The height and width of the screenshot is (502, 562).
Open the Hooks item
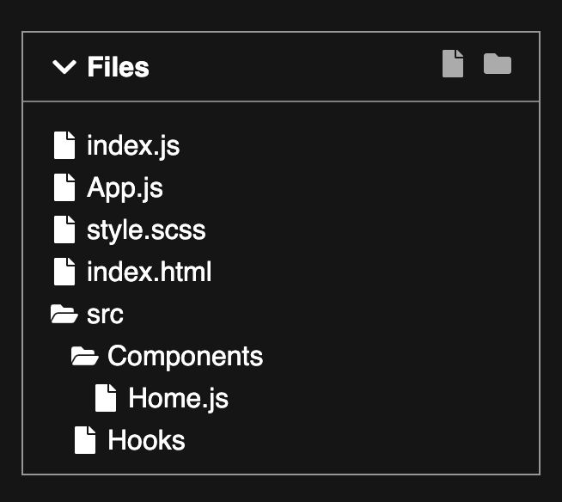(x=147, y=440)
